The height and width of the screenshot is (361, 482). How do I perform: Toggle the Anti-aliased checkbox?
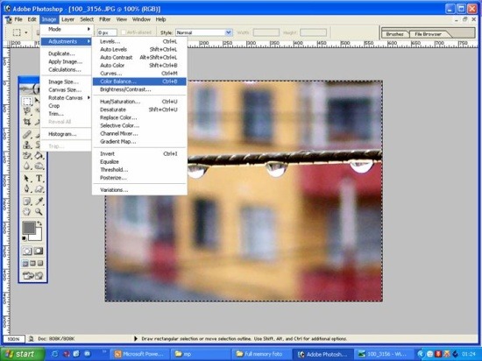(x=124, y=32)
